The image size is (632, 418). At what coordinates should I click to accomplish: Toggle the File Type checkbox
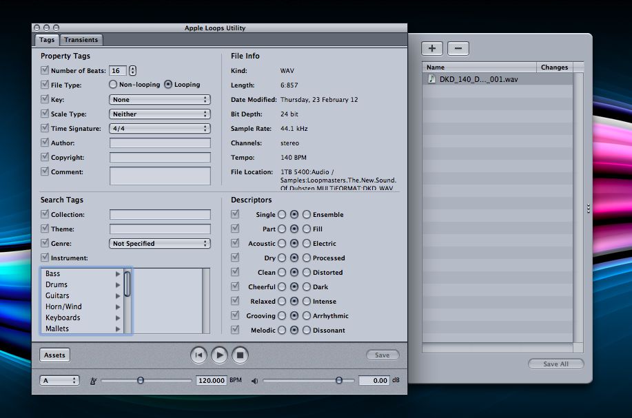pyautogui.click(x=45, y=85)
